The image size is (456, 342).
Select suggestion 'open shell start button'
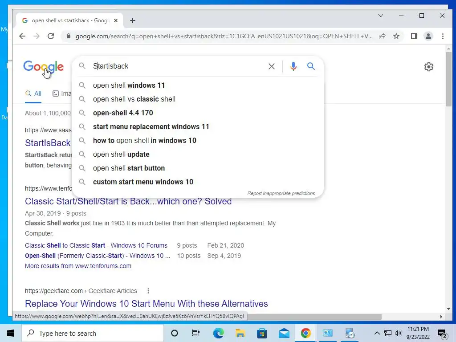[x=198, y=168]
